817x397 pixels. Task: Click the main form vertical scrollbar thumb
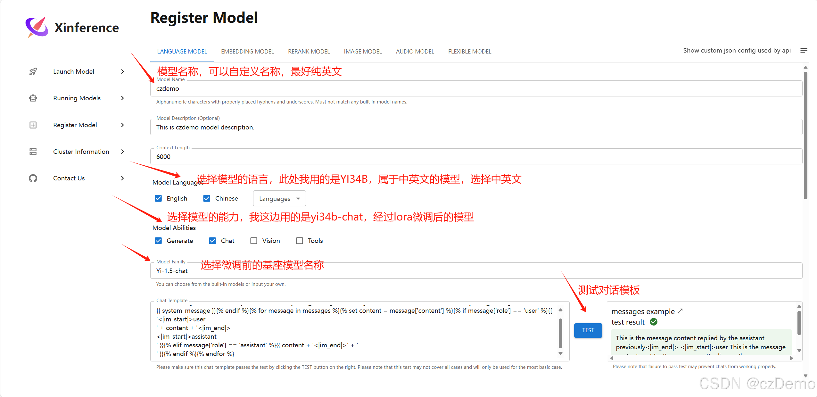coord(805,135)
